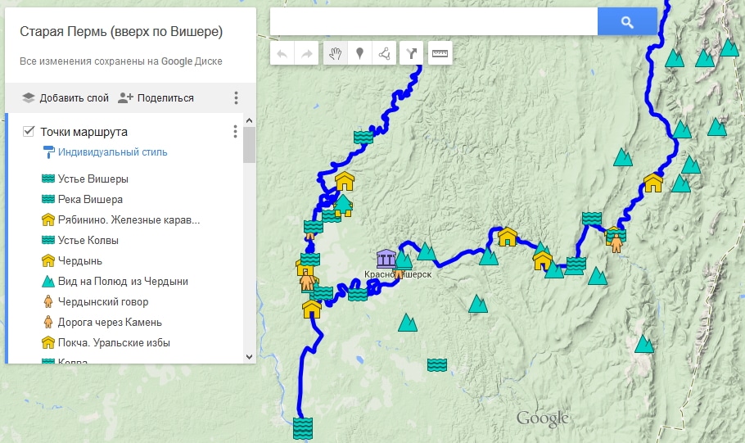Open Точки маршрута layer options menu
Image resolution: width=745 pixels, height=443 pixels.
(235, 131)
